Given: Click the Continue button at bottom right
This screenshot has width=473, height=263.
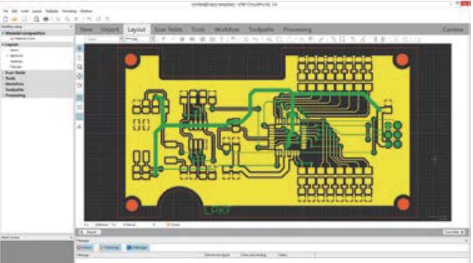Looking at the screenshot, I should pyautogui.click(x=454, y=232).
